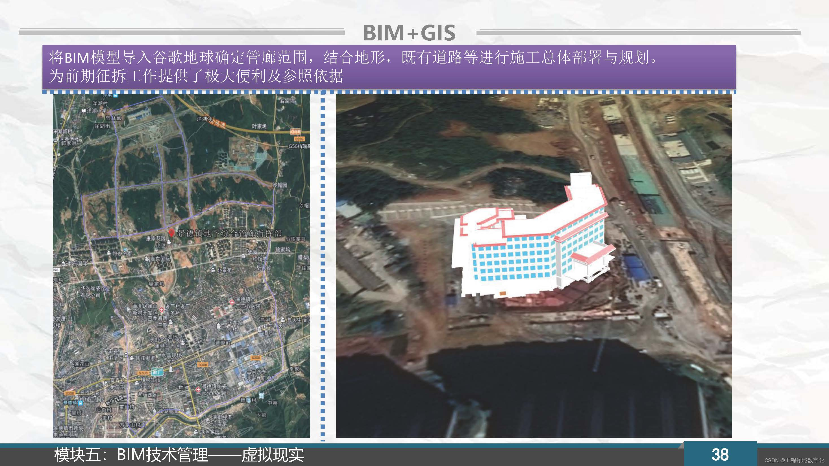829x466 pixels.
Task: Click the footer text 模块五:BIM技术管理——虚拟现实
Action: pyautogui.click(x=179, y=455)
